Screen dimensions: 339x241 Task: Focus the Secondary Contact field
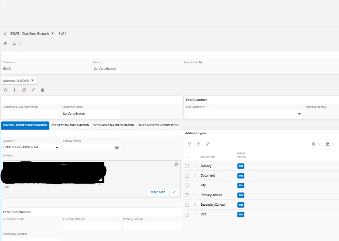click(x=31, y=239)
